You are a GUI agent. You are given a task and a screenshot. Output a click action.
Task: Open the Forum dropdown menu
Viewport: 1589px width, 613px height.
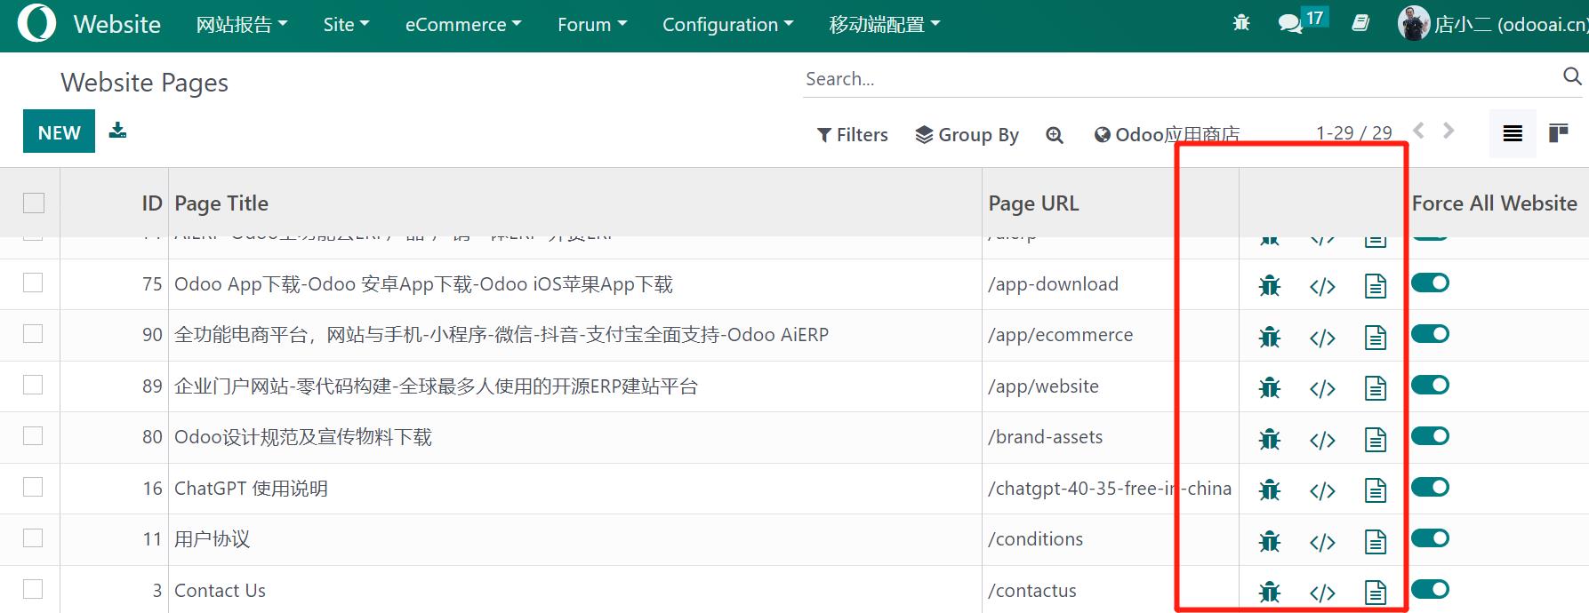click(592, 25)
